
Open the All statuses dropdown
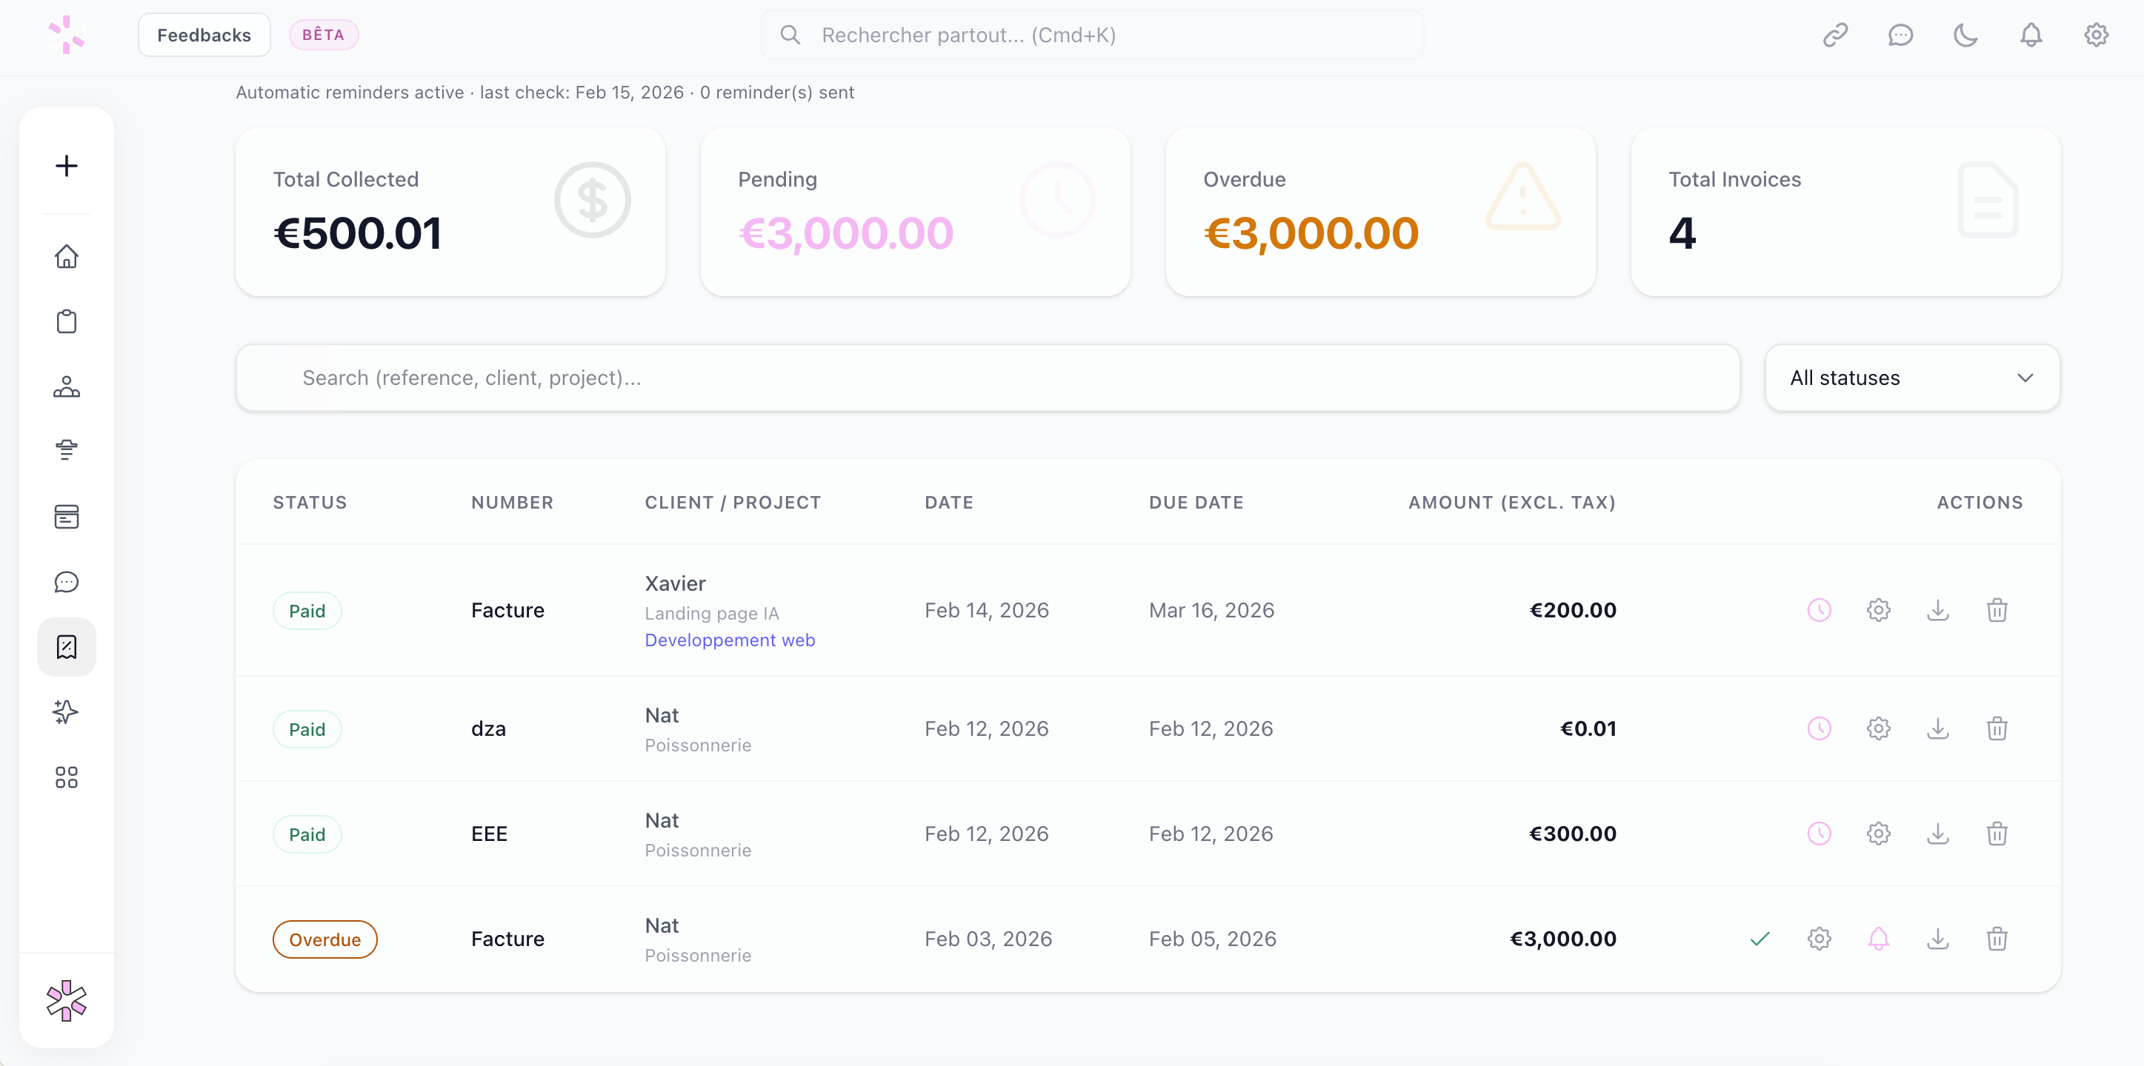click(x=1911, y=378)
